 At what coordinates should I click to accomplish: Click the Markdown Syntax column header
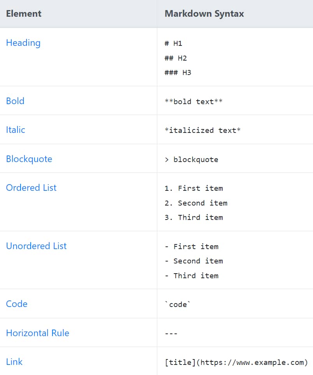point(204,14)
